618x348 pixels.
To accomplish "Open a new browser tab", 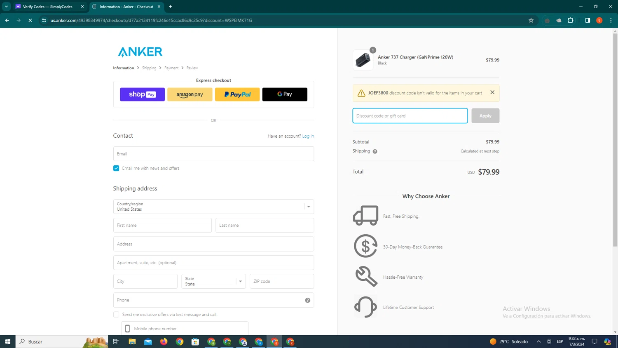I will (x=171, y=7).
